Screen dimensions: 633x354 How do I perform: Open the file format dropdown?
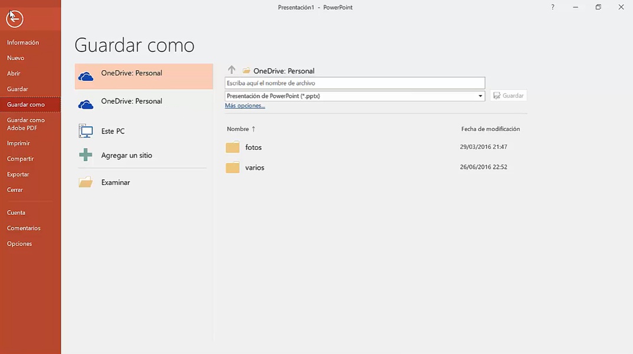[x=479, y=95]
